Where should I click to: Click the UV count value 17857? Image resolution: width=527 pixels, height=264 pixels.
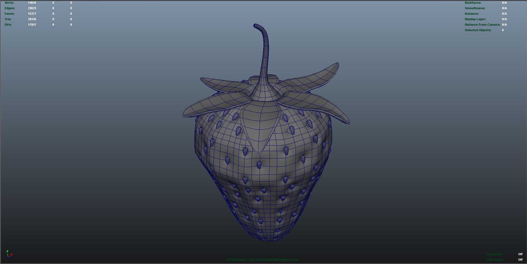[32, 25]
